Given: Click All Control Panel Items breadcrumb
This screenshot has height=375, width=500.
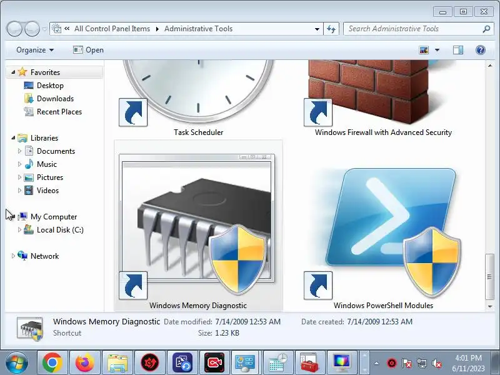Looking at the screenshot, I should (x=112, y=29).
